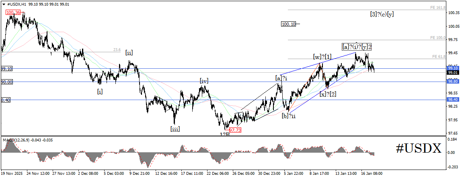Click -0.203 on the MACD scale
This screenshot has width=462, height=178.
[x=453, y=166]
